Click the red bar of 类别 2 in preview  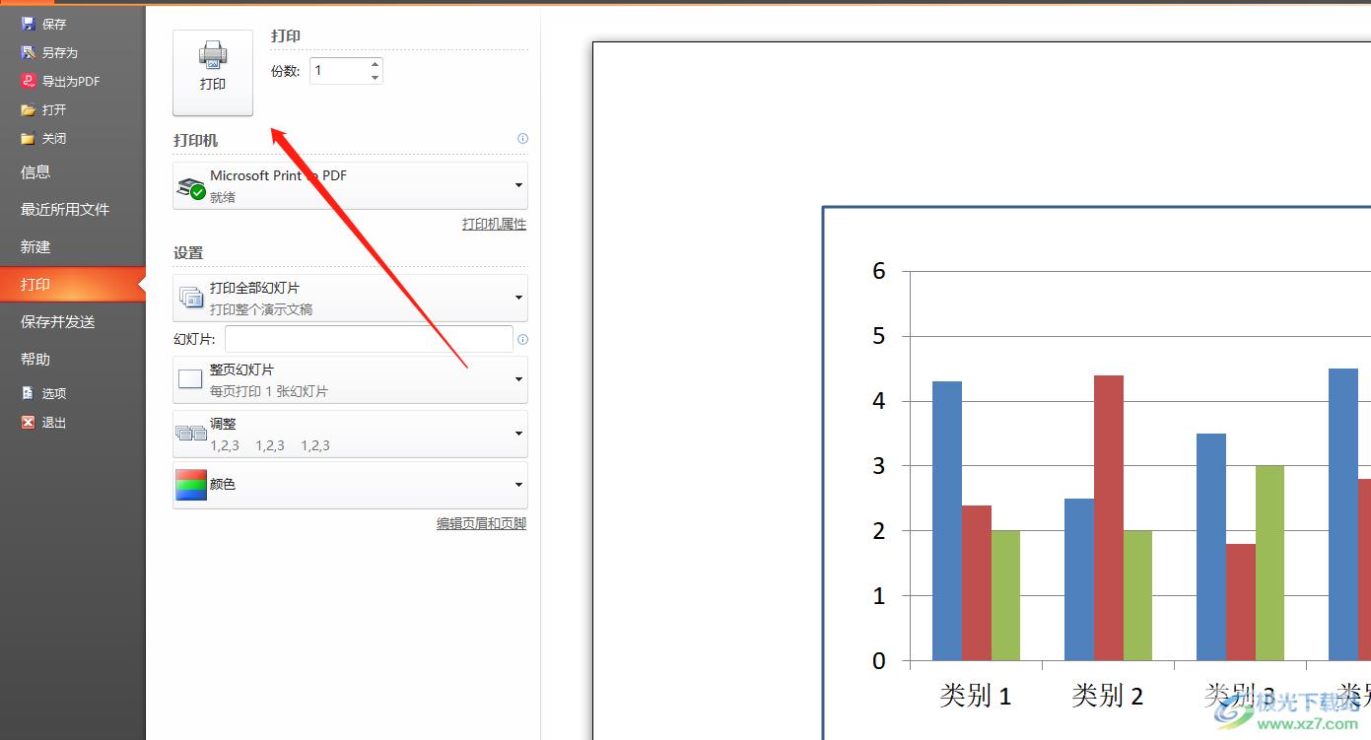[1109, 517]
